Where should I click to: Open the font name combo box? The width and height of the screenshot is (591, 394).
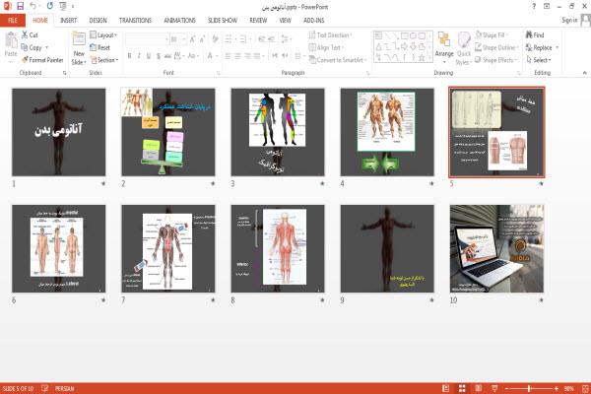coord(147,39)
